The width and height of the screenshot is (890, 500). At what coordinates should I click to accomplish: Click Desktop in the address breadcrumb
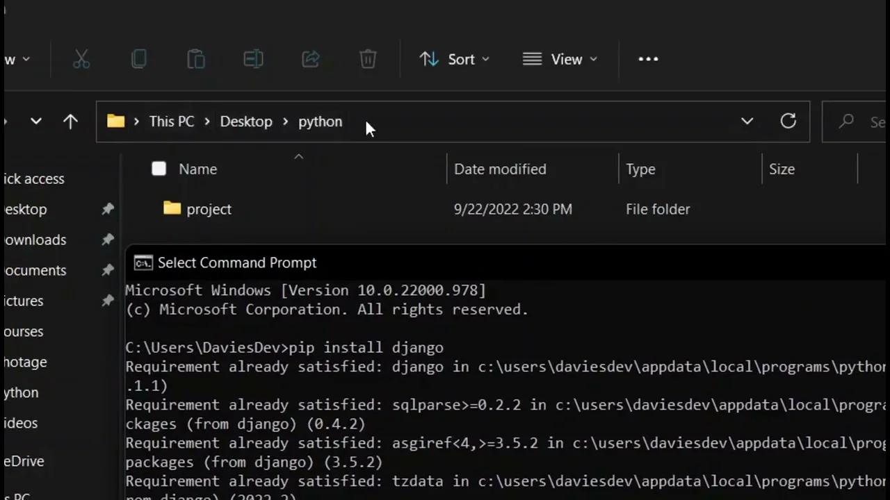246,122
